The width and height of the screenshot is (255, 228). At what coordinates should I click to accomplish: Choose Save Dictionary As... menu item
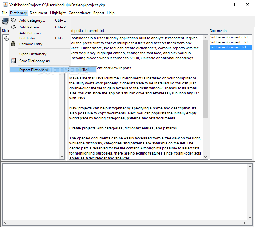tap(40, 61)
